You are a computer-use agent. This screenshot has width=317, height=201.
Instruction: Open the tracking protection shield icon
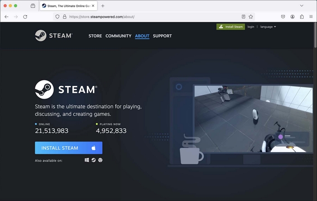[58, 17]
